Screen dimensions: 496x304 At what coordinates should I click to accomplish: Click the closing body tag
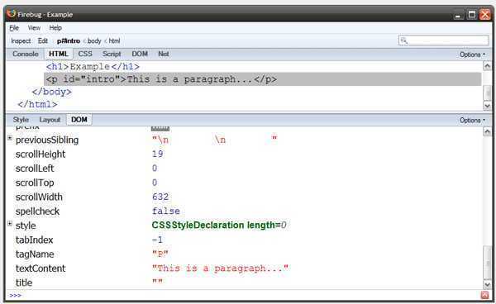click(52, 92)
